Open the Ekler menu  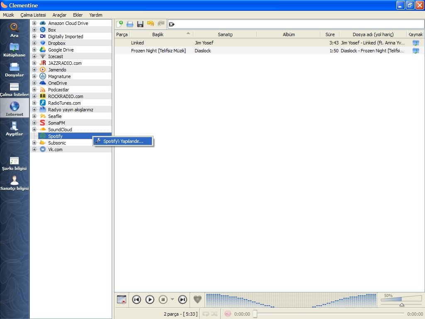[78, 15]
